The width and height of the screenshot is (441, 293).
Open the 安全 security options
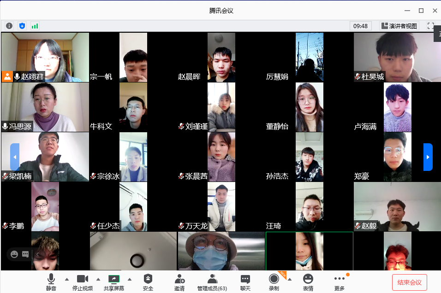pyautogui.click(x=148, y=282)
